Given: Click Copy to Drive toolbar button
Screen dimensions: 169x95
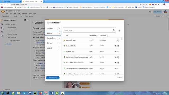Looking at the screenshot, I should [x=29, y=16].
